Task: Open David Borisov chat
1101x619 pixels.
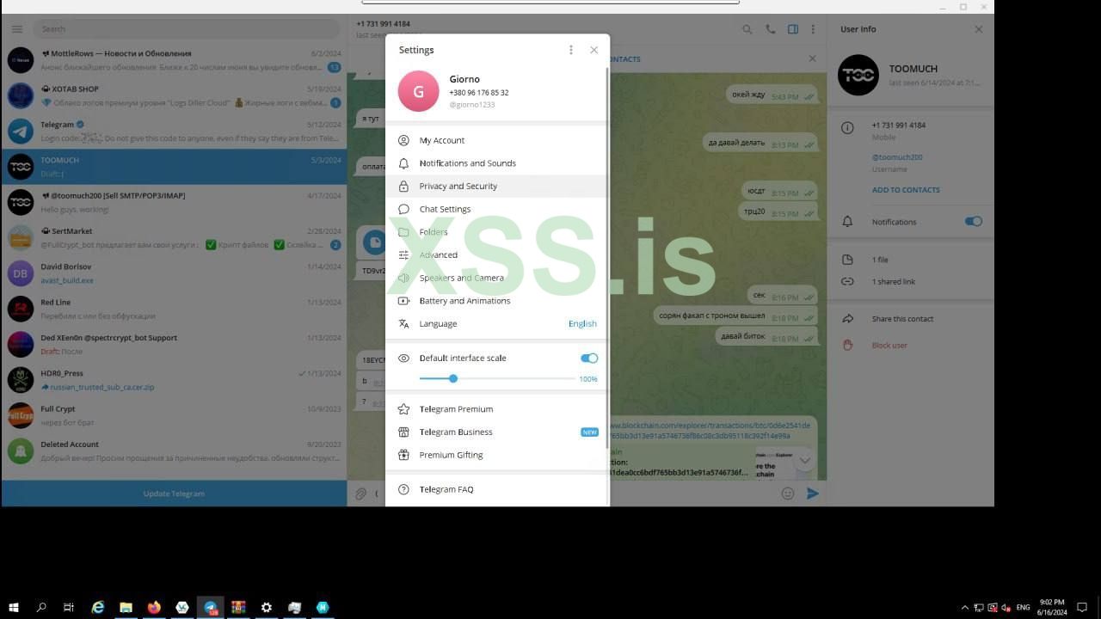Action: click(x=174, y=273)
